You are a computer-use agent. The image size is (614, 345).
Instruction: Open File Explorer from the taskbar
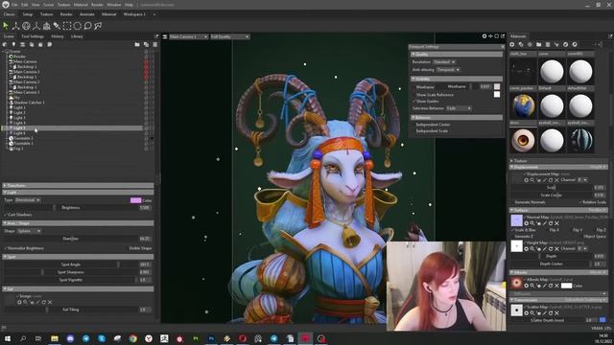click(55, 338)
